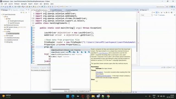Click the Task List help icon beside Activate

click(x=175, y=15)
